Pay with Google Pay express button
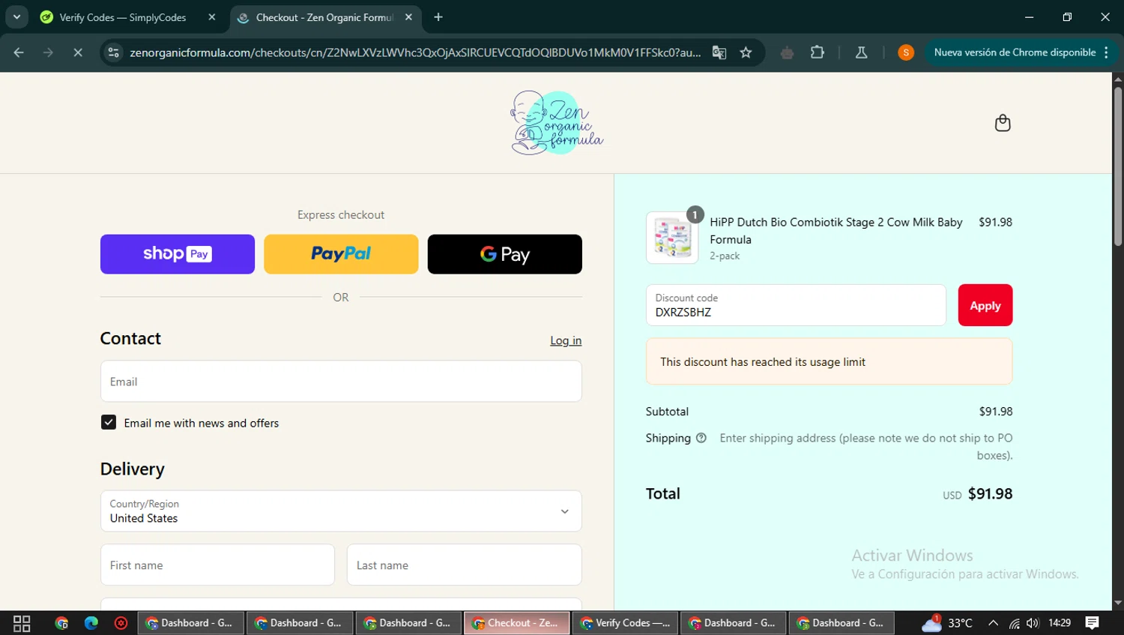Screen dimensions: 1124x635 point(505,254)
